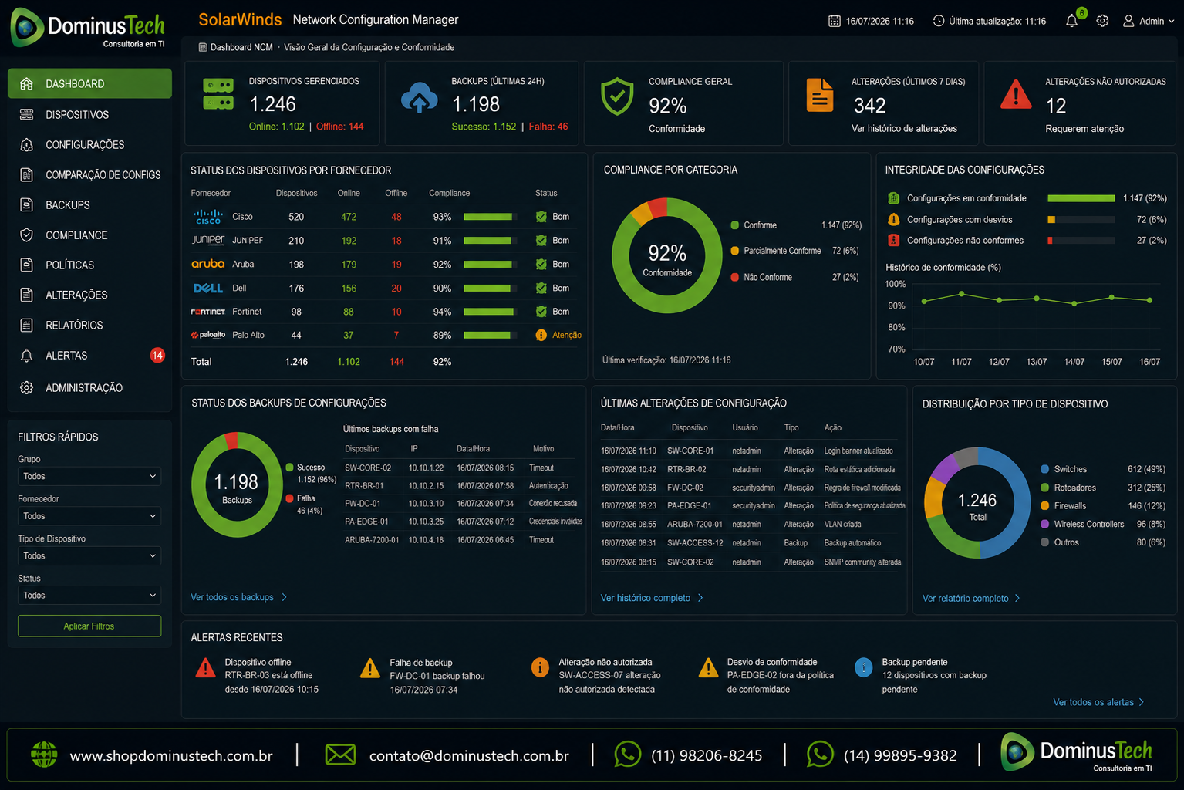Click the www.shopdominustech.com.br address
The width and height of the screenshot is (1184, 790).
(x=171, y=755)
